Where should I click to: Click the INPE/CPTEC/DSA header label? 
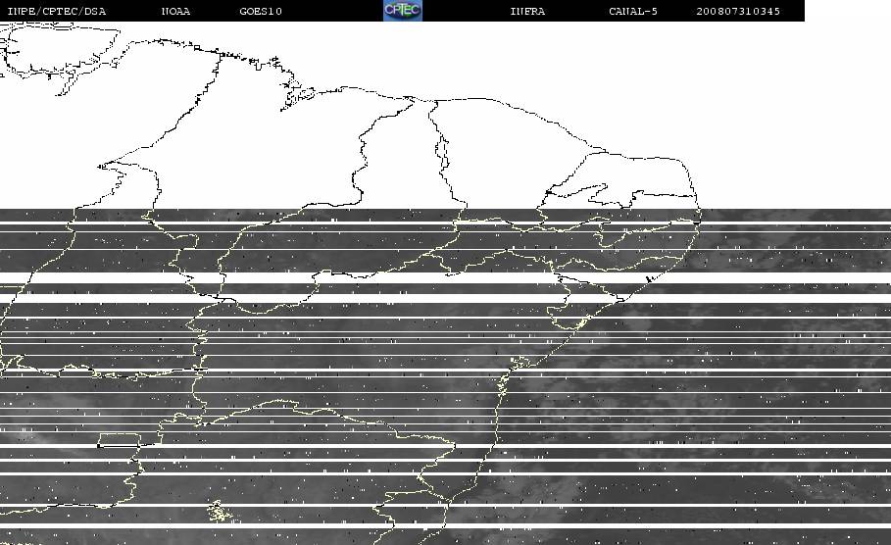pos(56,11)
